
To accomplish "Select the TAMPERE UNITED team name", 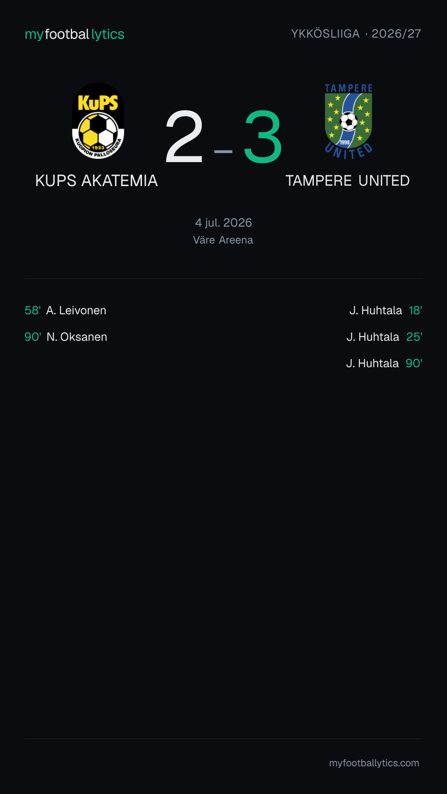I will tap(348, 181).
